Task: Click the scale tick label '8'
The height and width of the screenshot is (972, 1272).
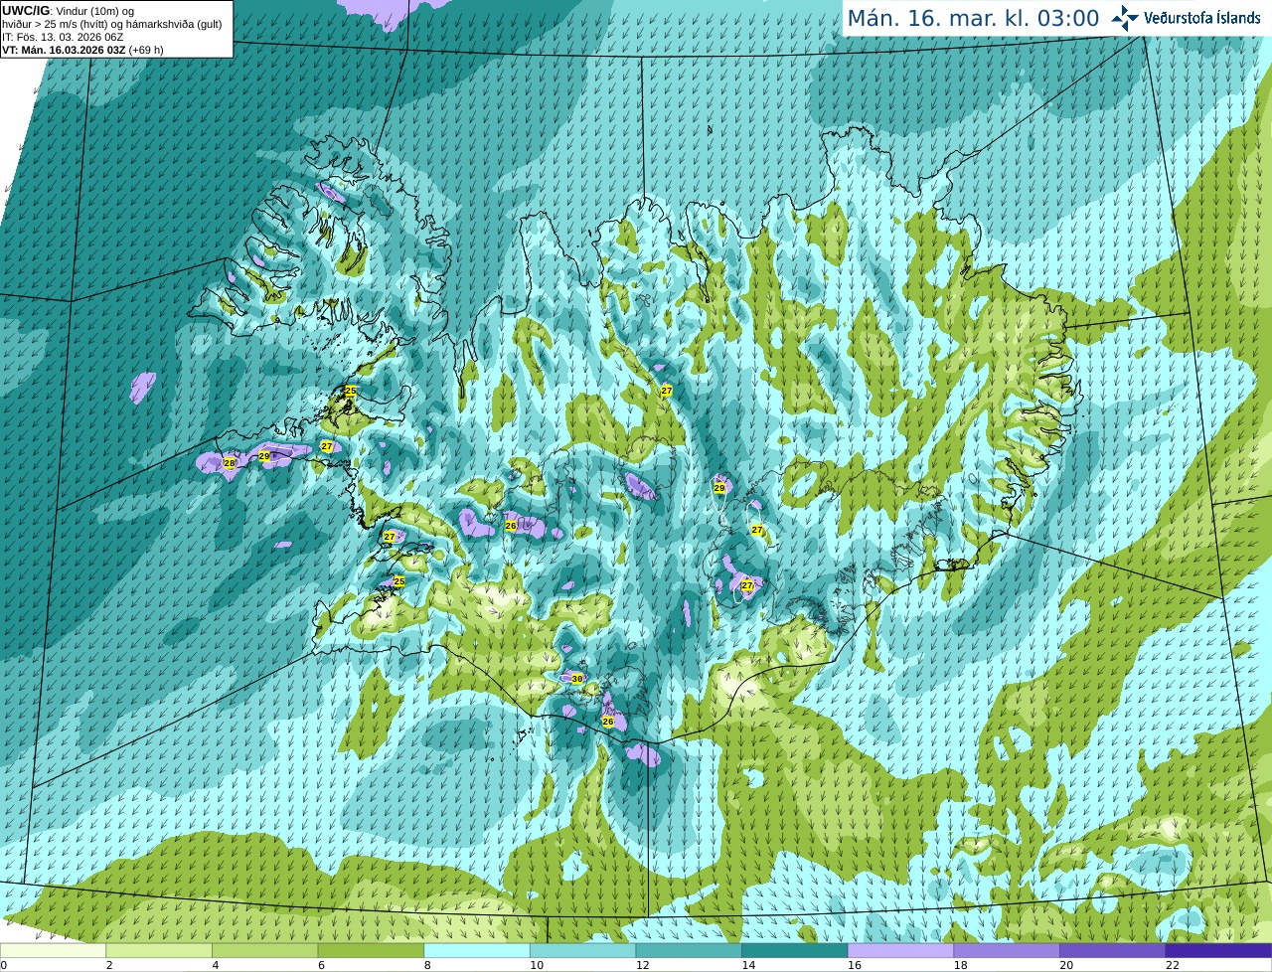Action: 427,965
